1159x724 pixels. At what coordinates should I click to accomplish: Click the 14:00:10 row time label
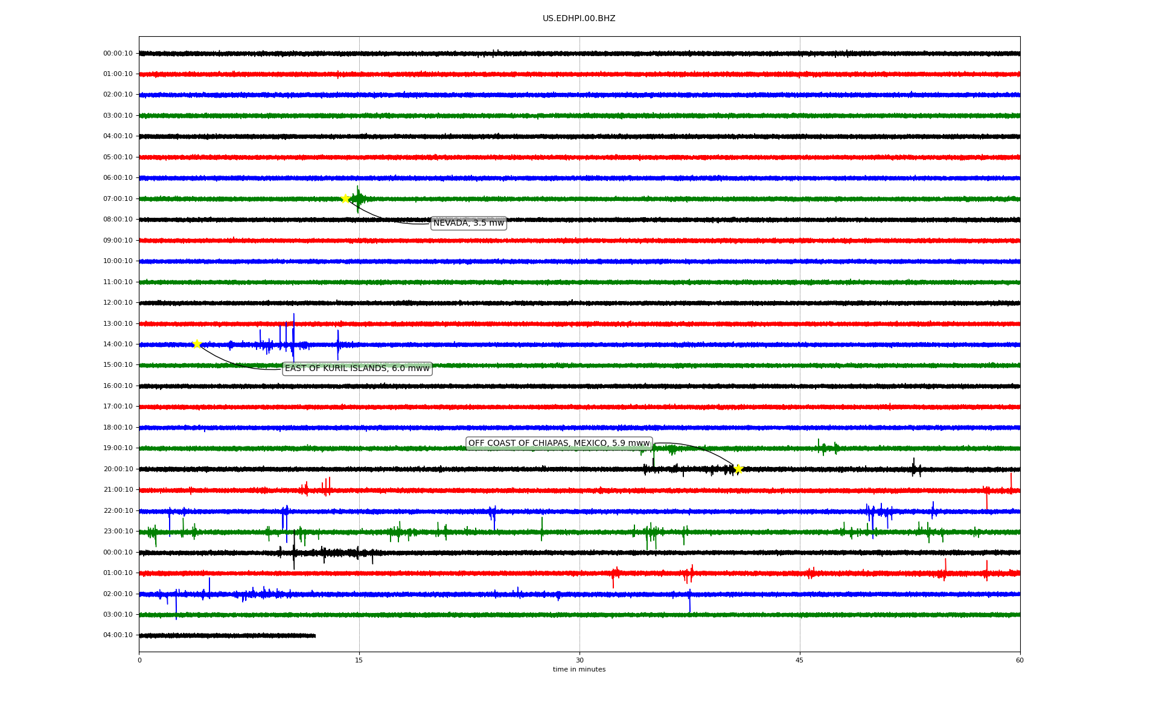click(118, 345)
